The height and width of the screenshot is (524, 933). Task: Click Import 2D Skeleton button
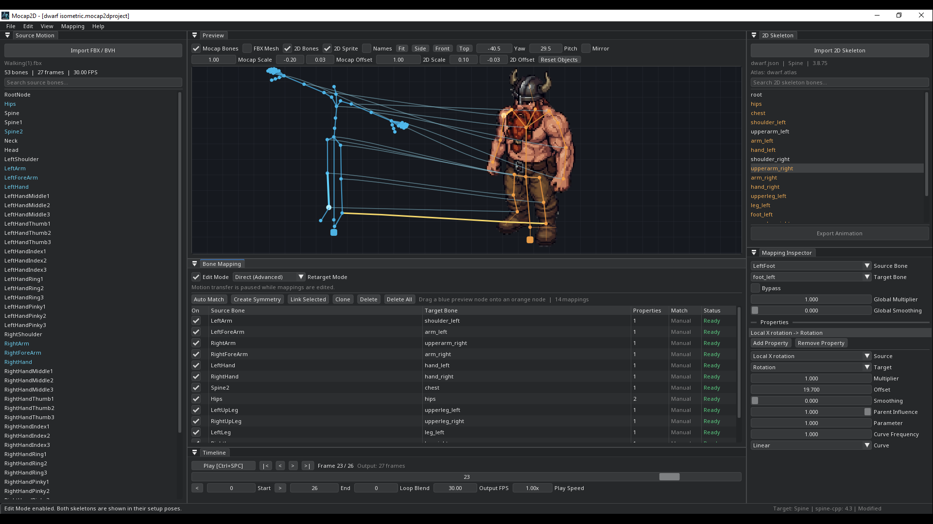click(x=839, y=50)
